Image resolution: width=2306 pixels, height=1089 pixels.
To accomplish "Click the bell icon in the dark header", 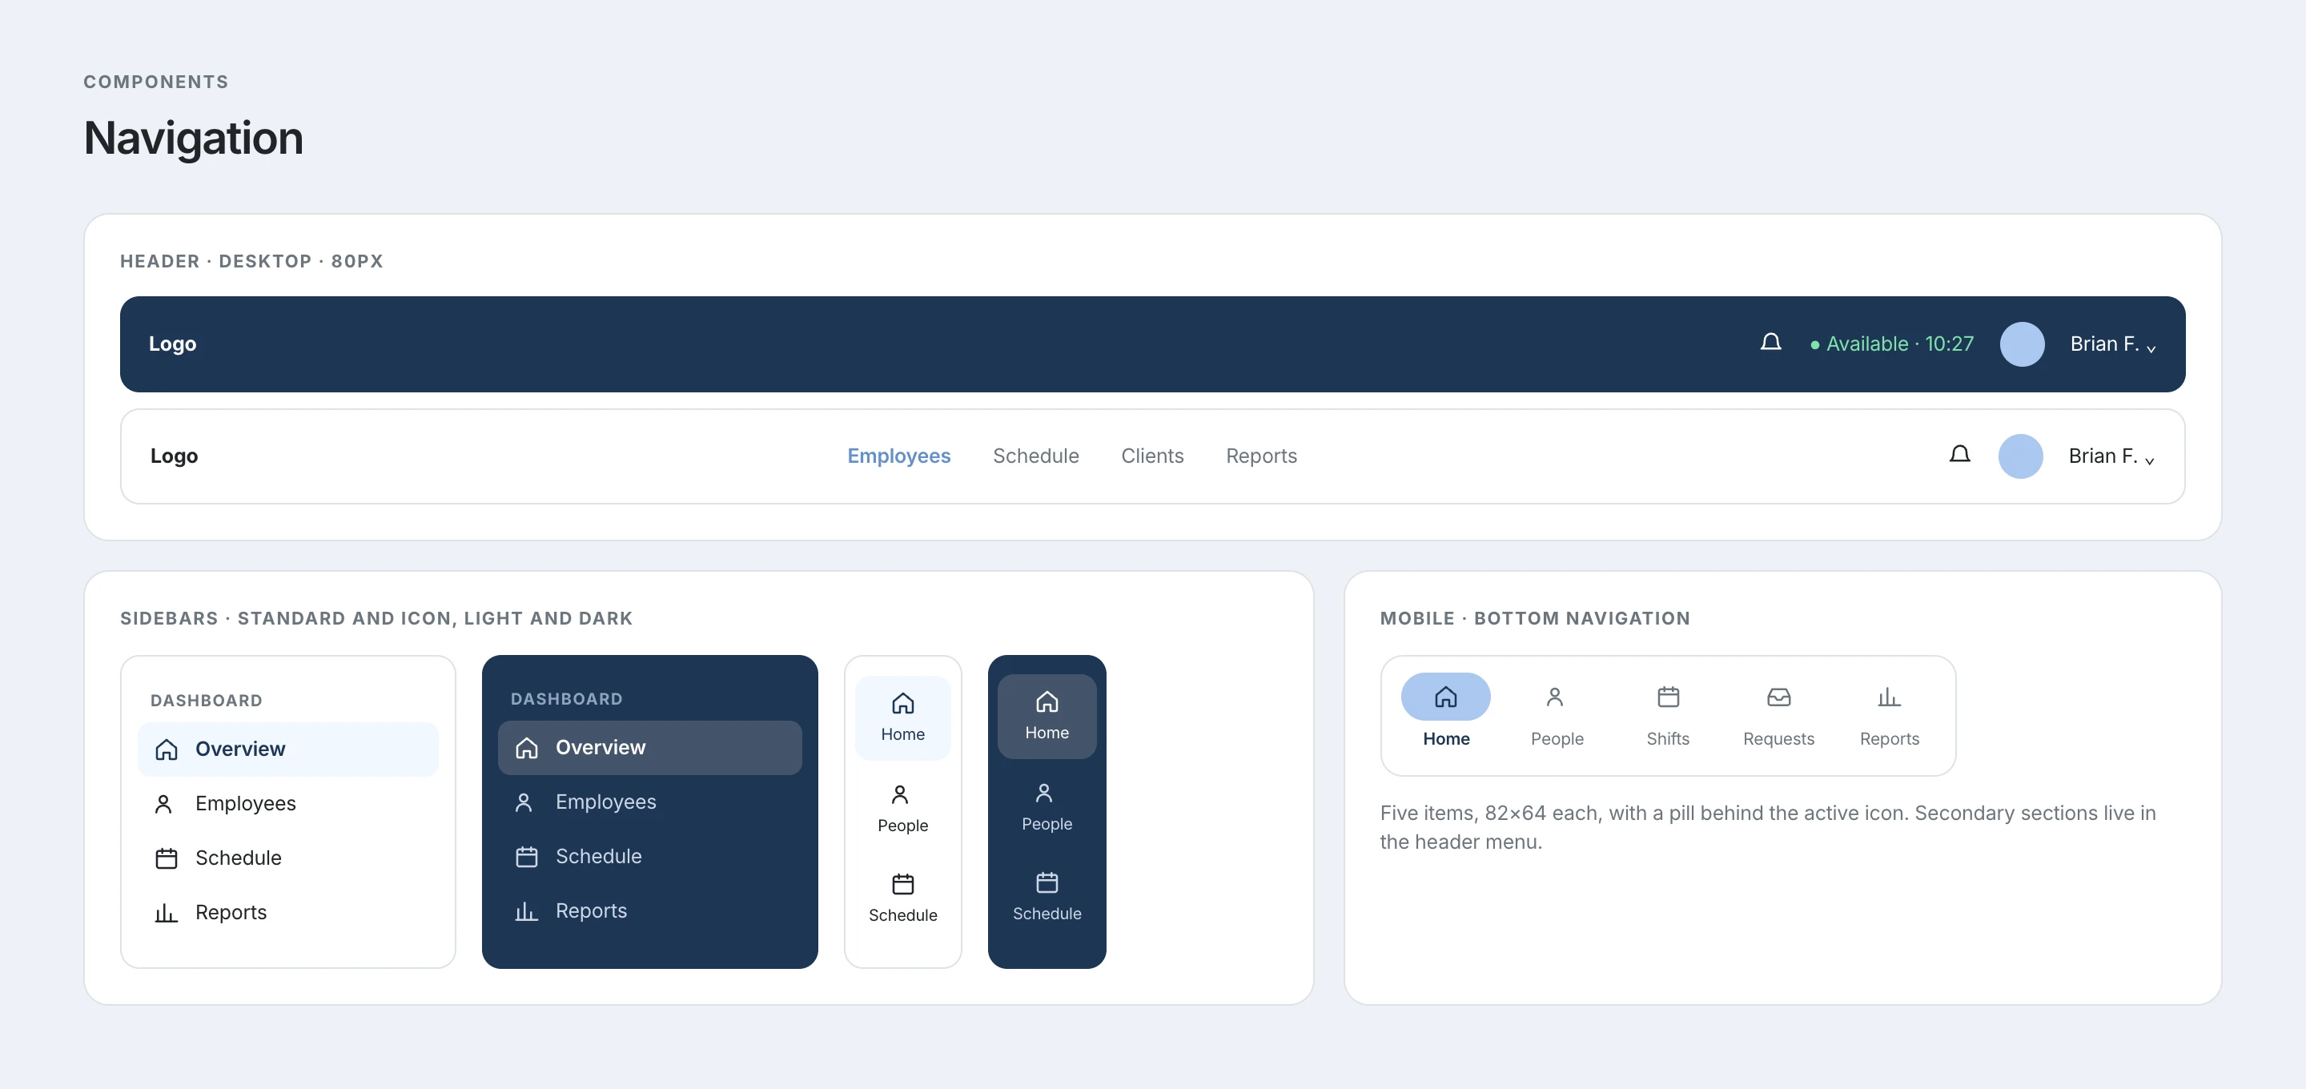I will [1770, 343].
